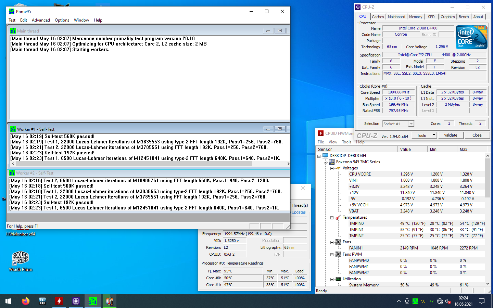Click the purple CPU-Z chip icon on the taskbar
The height and width of the screenshot is (308, 493).
tap(76, 301)
